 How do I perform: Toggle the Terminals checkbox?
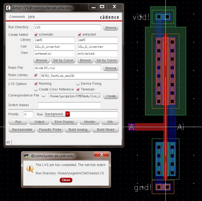tap(78, 89)
